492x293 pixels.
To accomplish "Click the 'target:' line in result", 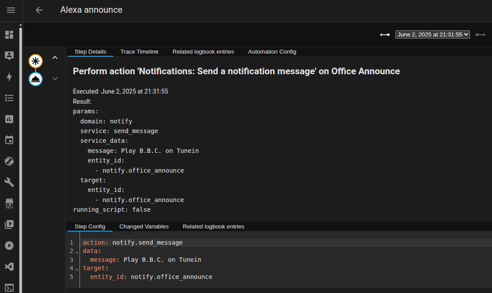I will pyautogui.click(x=93, y=180).
